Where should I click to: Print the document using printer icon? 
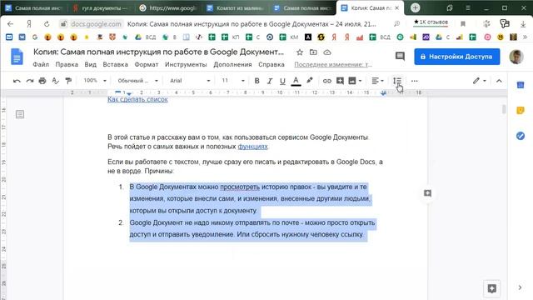(42, 81)
